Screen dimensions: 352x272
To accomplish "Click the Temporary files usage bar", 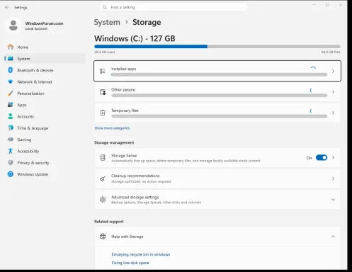I will click(x=219, y=116).
